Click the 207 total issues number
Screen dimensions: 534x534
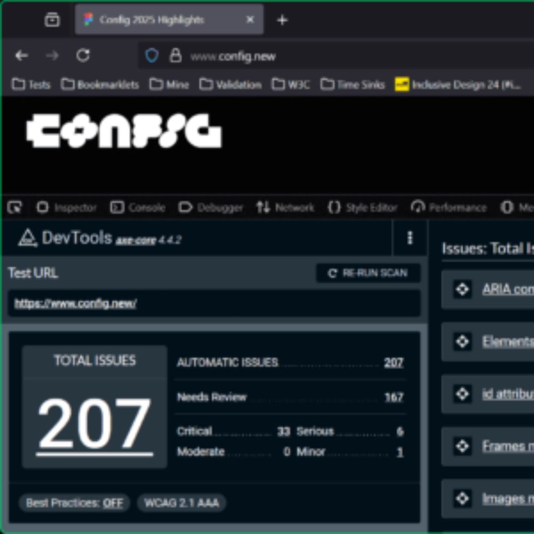[x=95, y=424]
